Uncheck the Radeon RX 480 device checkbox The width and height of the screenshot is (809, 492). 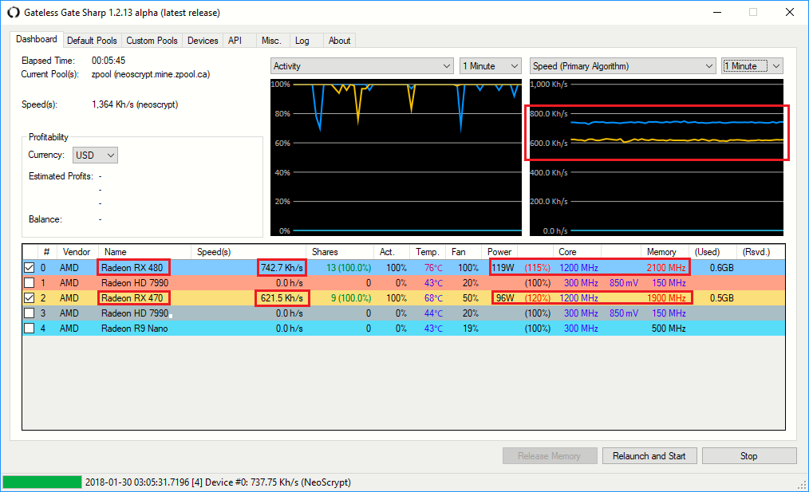[30, 268]
